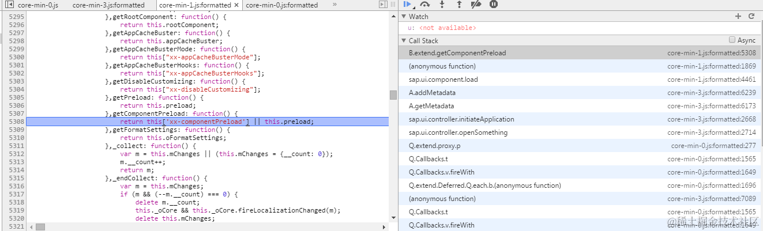Open link core-min-3.js:formatted:6173
Viewport: 763px width, 231px height.
tap(712, 106)
